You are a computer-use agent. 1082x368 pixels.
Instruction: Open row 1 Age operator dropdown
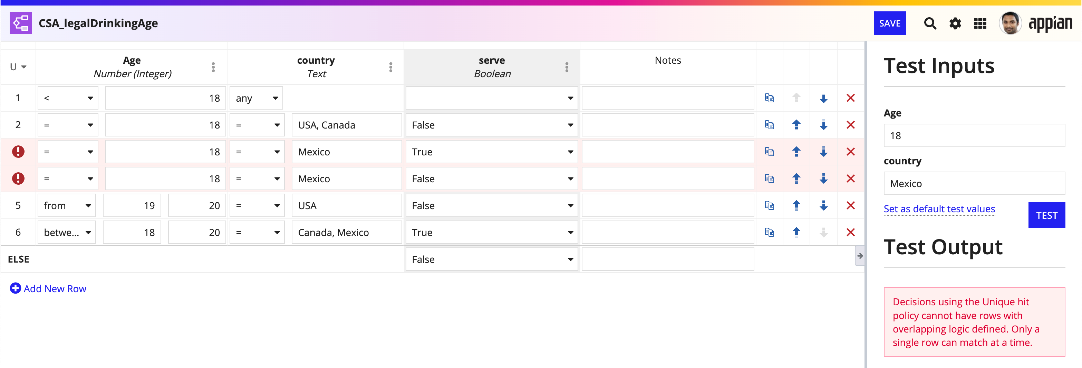[68, 98]
